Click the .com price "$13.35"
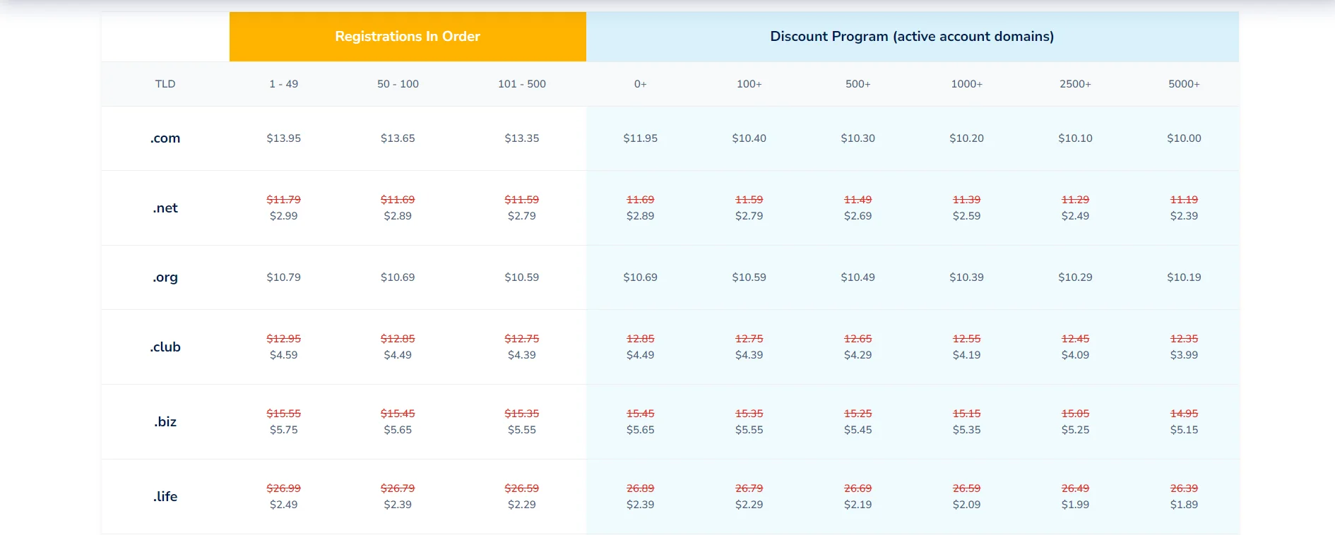Screen dimensions: 1335x535 pyautogui.click(x=522, y=138)
